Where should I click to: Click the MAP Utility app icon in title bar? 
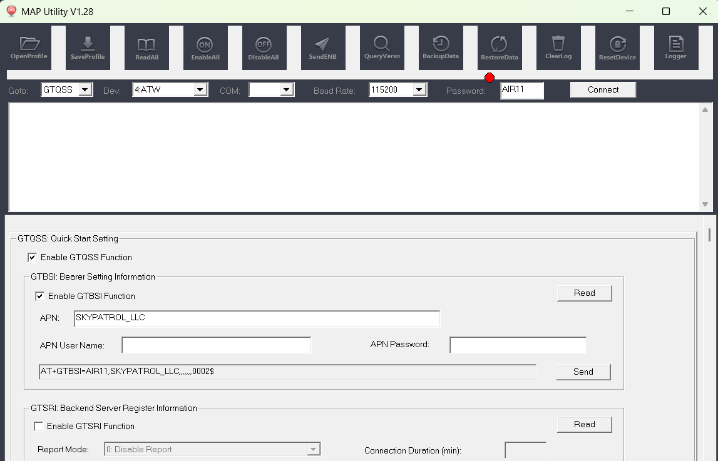[x=11, y=11]
